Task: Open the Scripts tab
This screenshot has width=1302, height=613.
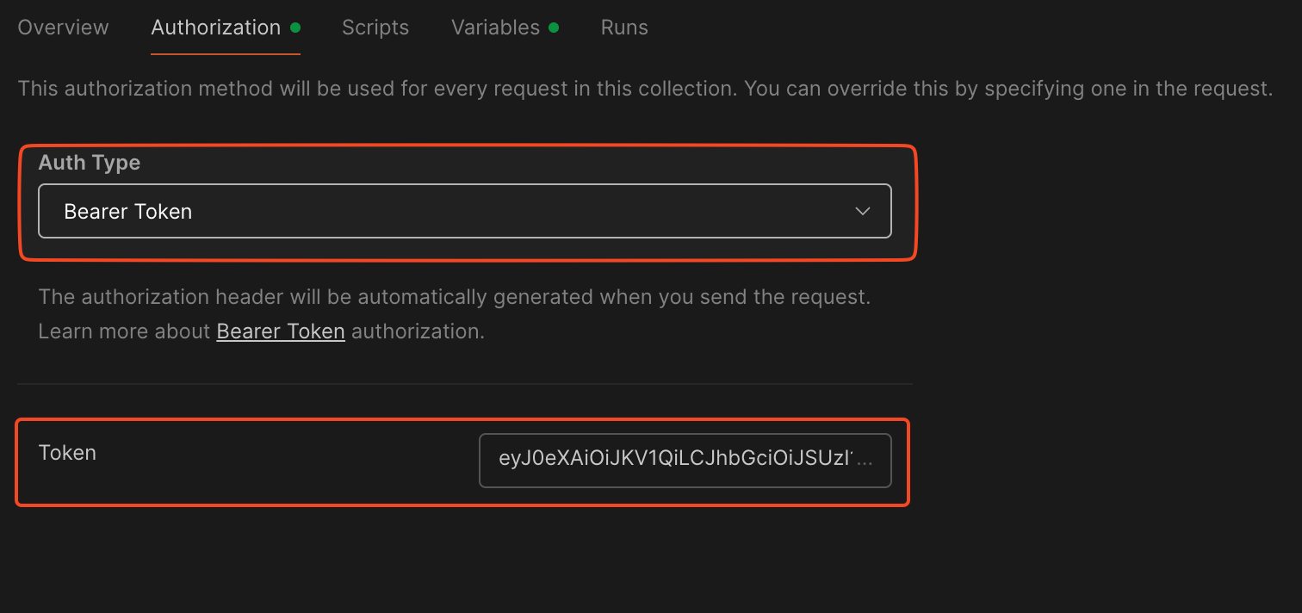Action: click(x=375, y=28)
